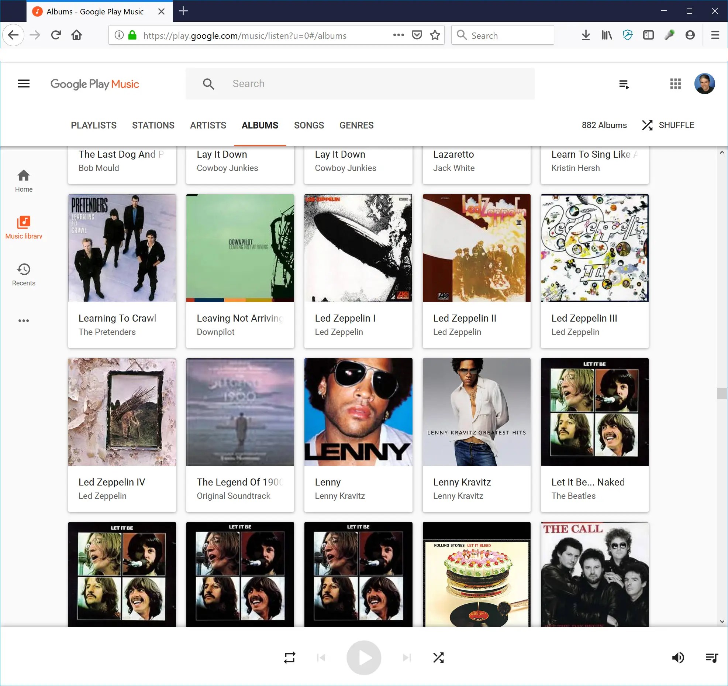The height and width of the screenshot is (686, 728).
Task: Open Recents in the sidebar
Action: click(24, 275)
